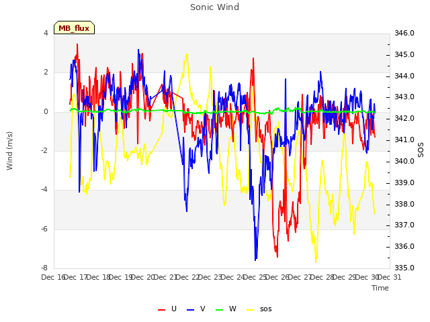Click the Dec 31 x-axis tick label
Screen dimensions: 430x322
(x=389, y=277)
